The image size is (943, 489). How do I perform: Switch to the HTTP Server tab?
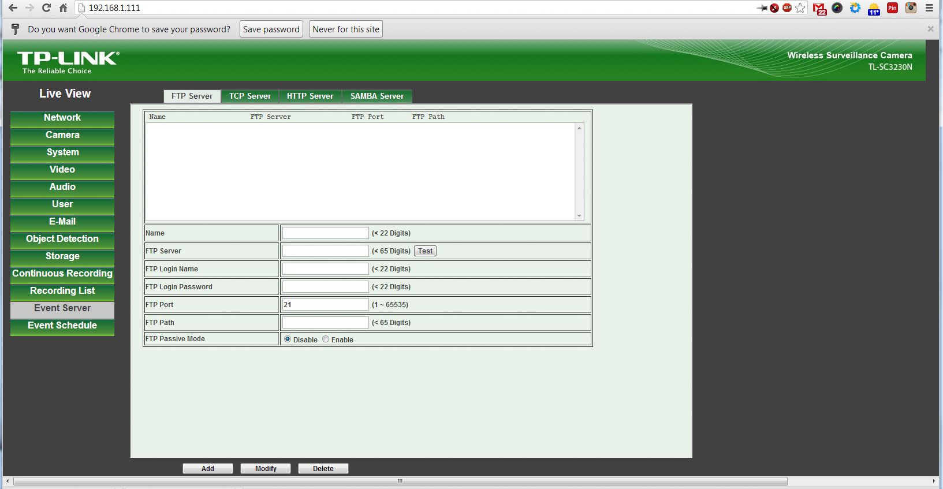click(x=310, y=96)
